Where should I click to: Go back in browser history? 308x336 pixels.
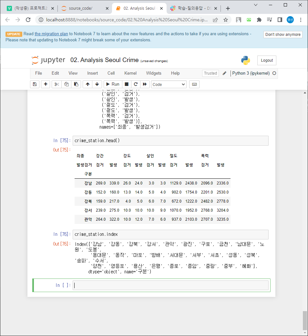(x=7, y=20)
